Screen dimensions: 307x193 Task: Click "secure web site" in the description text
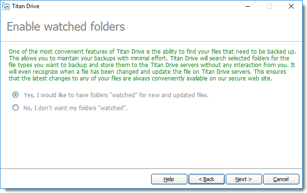pyautogui.click(x=252, y=78)
